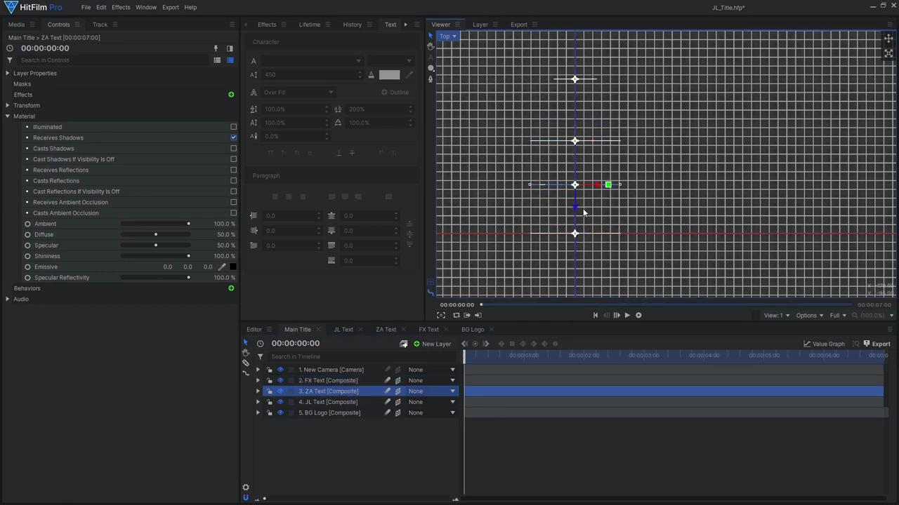The width and height of the screenshot is (899, 505).
Task: Pick the ellipse mask tool in viewer
Action: [431, 68]
